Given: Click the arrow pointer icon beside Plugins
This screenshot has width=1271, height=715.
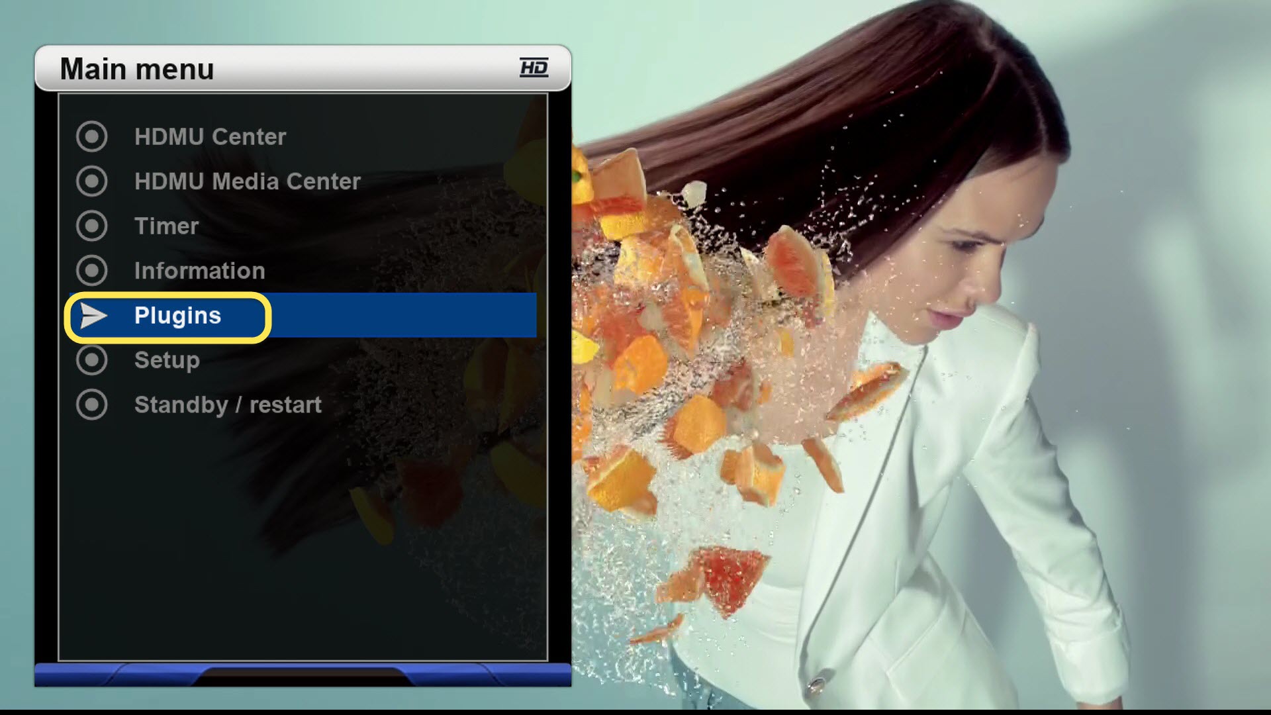Looking at the screenshot, I should [93, 316].
